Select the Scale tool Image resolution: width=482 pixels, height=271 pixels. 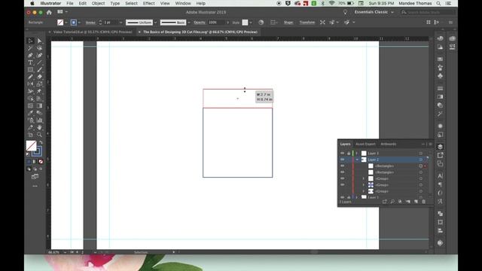pos(39,84)
